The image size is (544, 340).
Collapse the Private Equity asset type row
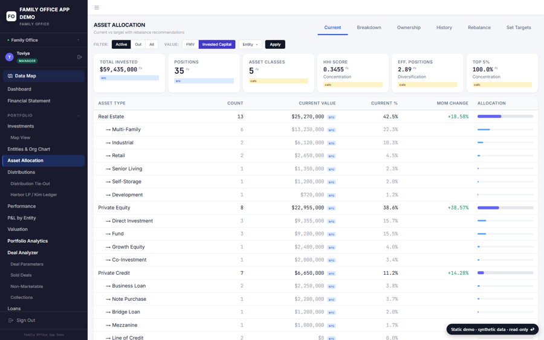click(114, 208)
